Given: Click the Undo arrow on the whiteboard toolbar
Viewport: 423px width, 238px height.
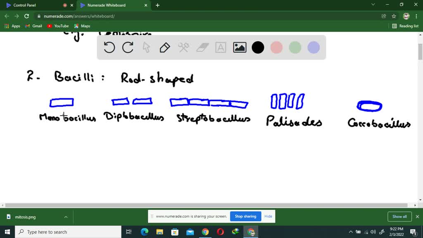Looking at the screenshot, I should (109, 48).
